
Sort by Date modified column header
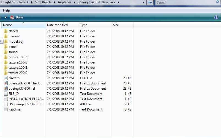(x=62, y=25)
